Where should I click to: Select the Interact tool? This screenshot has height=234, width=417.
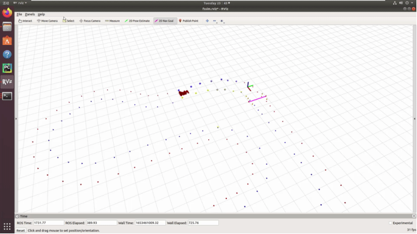coord(25,20)
